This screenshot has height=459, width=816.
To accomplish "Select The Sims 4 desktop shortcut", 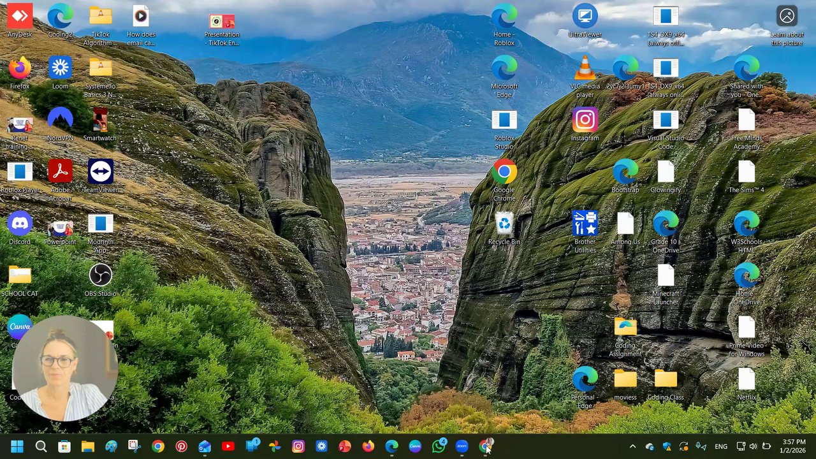I will (747, 177).
